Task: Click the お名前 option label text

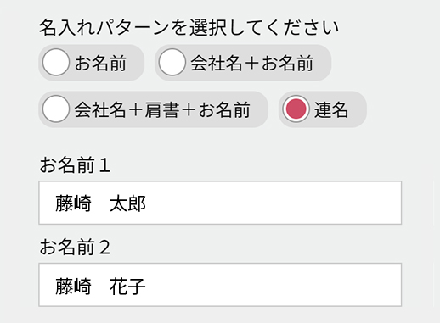Action: [x=100, y=63]
